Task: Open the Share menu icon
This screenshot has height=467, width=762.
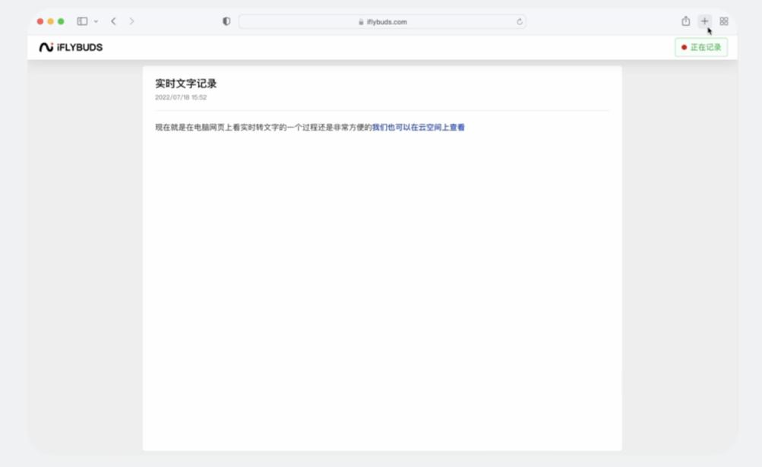Action: (686, 21)
